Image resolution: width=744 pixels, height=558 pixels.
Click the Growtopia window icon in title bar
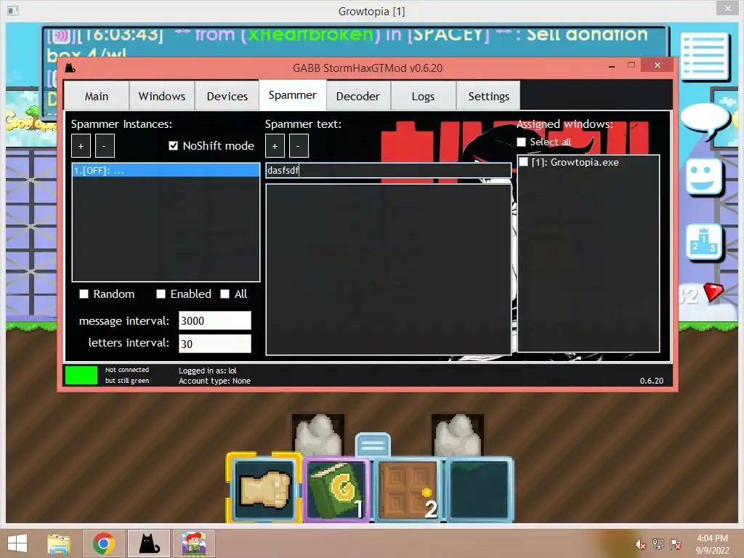coord(13,10)
